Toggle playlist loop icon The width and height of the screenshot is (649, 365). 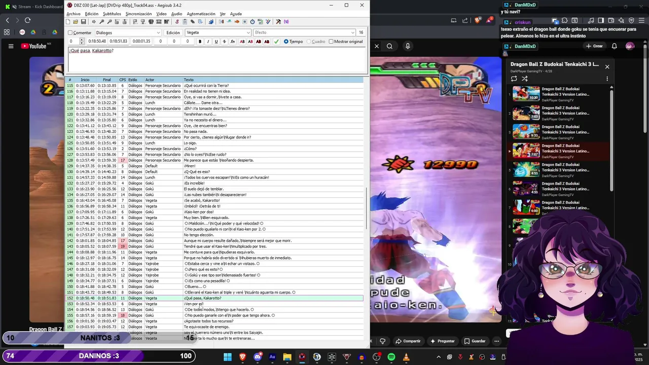tap(514, 79)
